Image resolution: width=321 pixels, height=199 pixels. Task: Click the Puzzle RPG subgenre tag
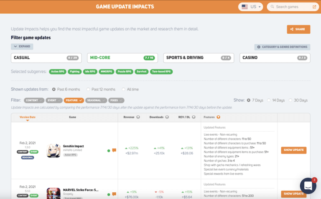point(125,72)
